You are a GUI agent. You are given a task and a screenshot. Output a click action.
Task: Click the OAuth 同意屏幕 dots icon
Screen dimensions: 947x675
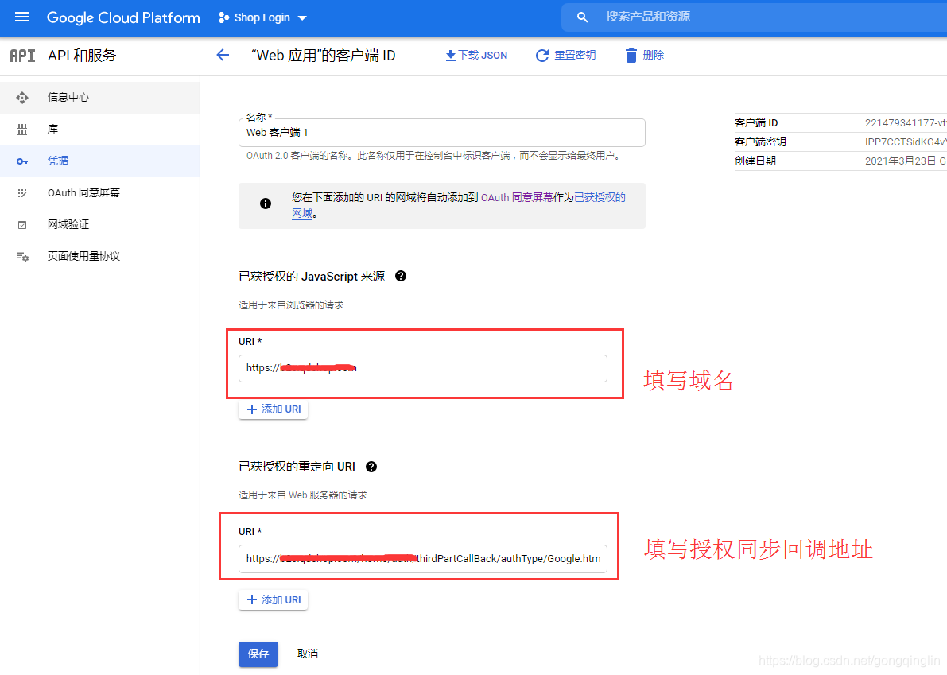tap(22, 192)
